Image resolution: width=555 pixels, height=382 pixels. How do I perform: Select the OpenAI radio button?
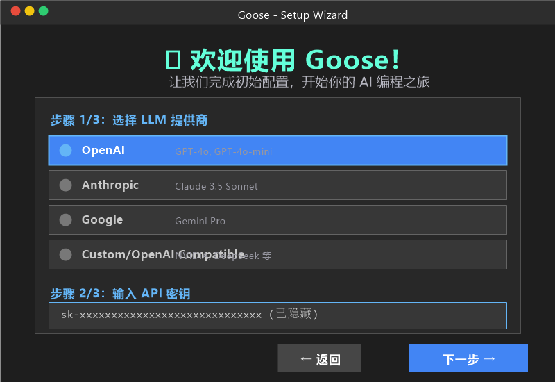65,150
